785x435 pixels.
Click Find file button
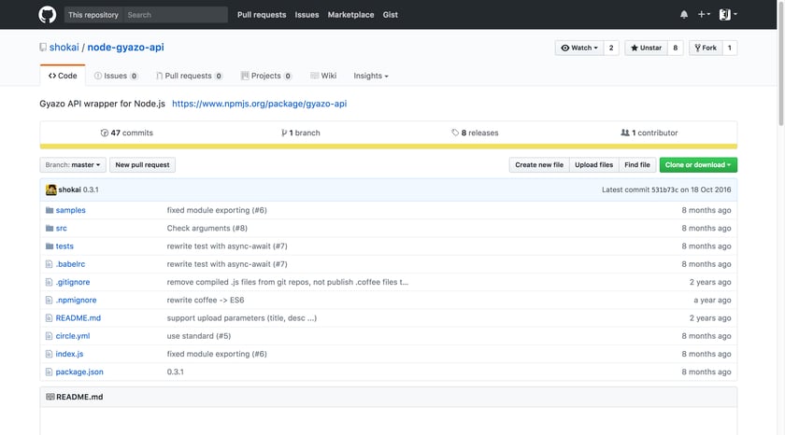[637, 165]
